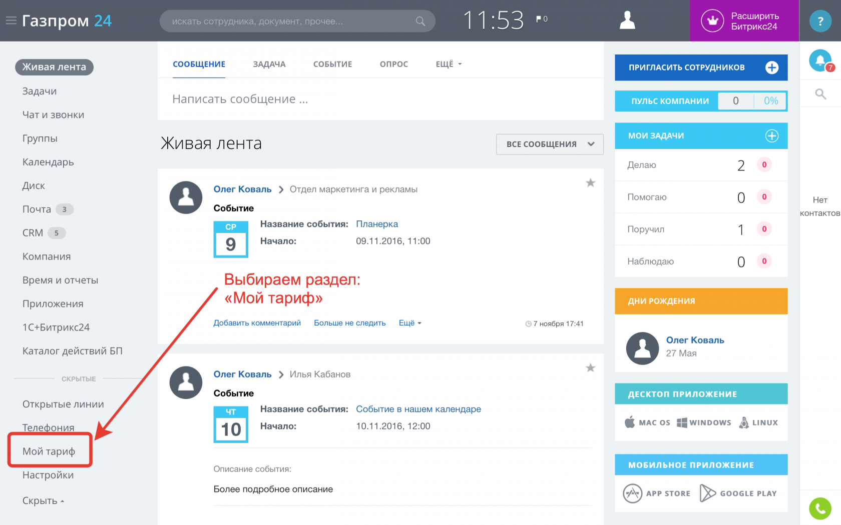
Task: Switch to the ЗАДАЧА tab
Action: [269, 64]
